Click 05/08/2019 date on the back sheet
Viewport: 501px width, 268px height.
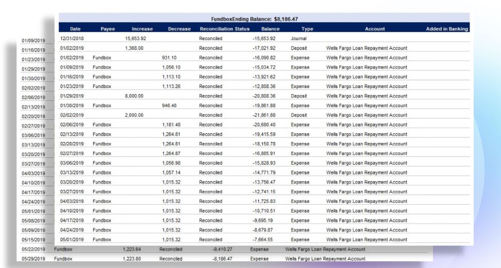33,221
